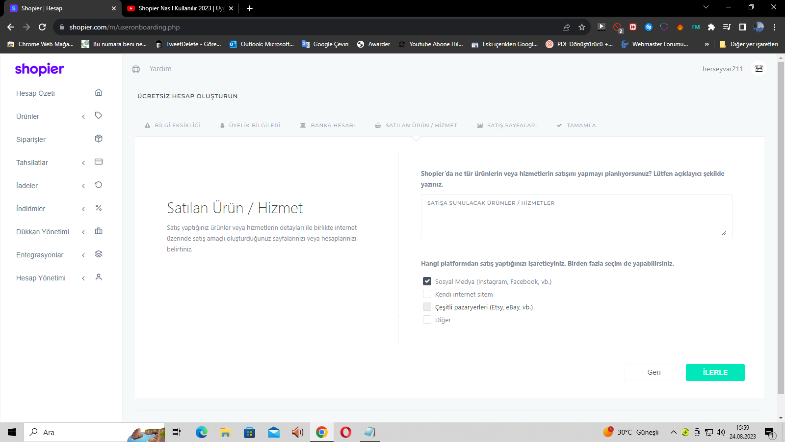The width and height of the screenshot is (785, 442).
Task: Open the tab search dropdown arrow
Action: (706, 7)
